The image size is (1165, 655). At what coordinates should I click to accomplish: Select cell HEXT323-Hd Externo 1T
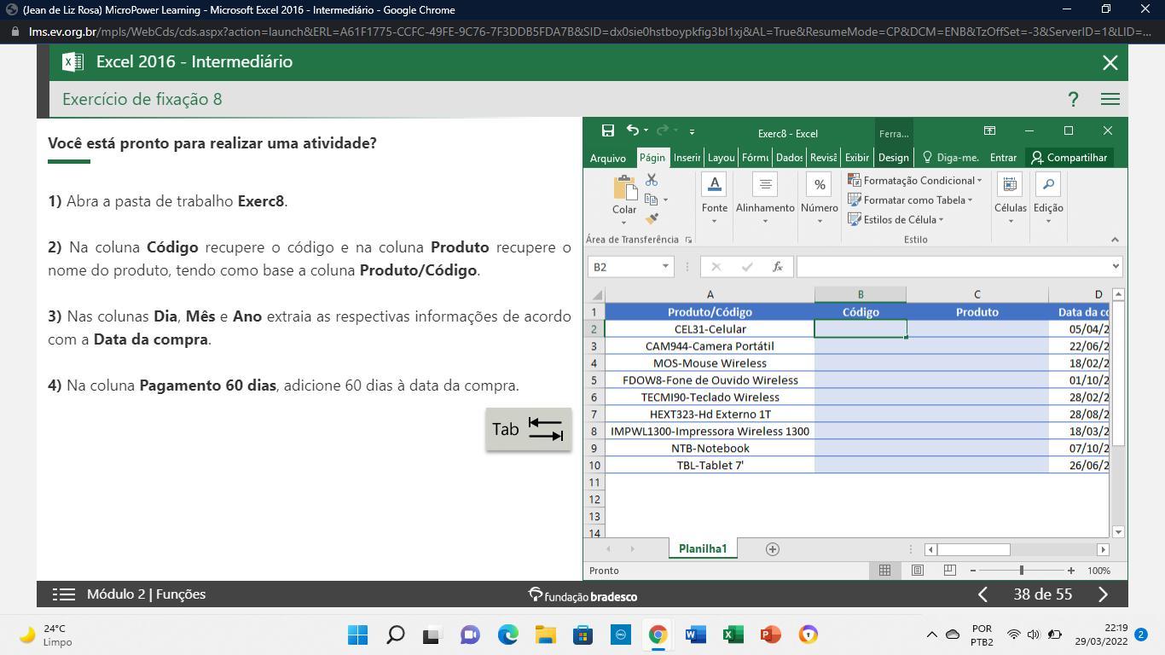(x=710, y=414)
